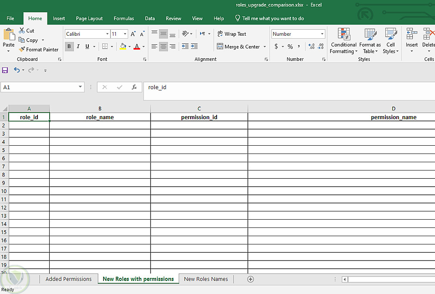Image resolution: width=435 pixels, height=294 pixels.
Task: Toggle Italic formatting
Action: click(x=78, y=47)
